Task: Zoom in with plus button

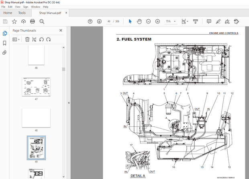Action: (157, 21)
